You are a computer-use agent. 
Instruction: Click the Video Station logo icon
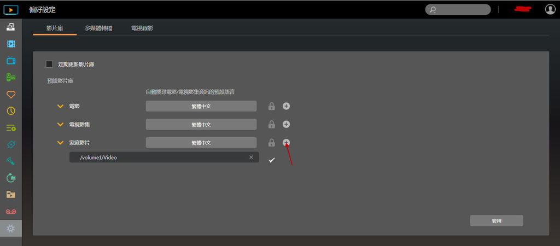(11, 10)
